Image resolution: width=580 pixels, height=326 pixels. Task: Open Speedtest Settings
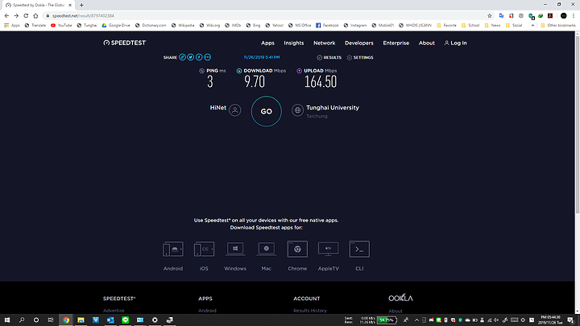point(360,58)
